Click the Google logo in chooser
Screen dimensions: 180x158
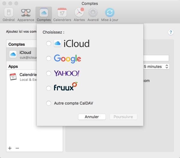[x=67, y=59]
